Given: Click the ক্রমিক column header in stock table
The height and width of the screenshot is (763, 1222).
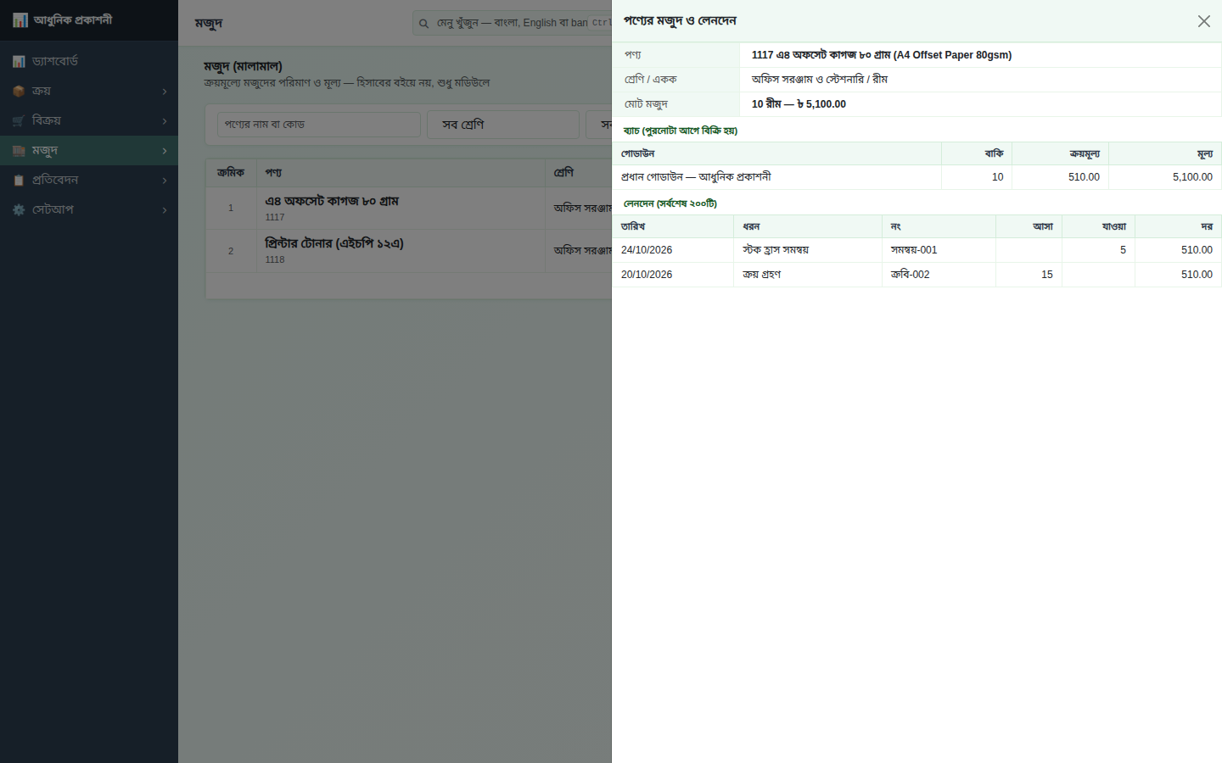Looking at the screenshot, I should [231, 172].
